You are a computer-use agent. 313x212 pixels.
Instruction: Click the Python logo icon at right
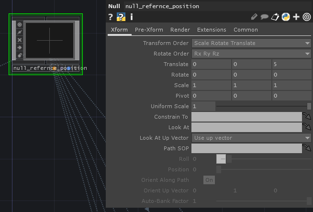(286, 17)
